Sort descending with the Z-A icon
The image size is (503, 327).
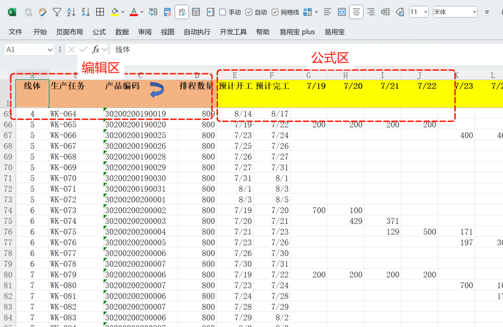[x=85, y=12]
